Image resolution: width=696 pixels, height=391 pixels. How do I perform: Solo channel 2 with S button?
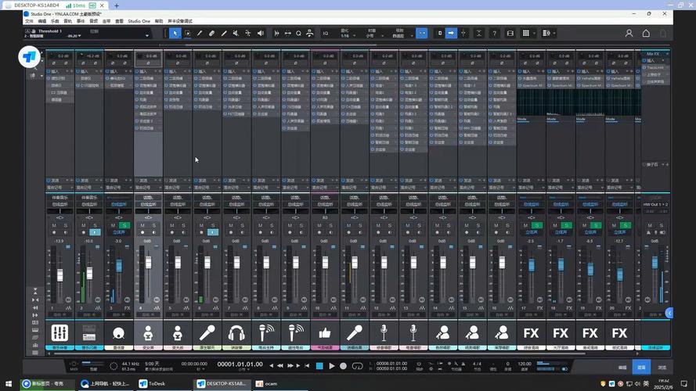pyautogui.click(x=95, y=225)
